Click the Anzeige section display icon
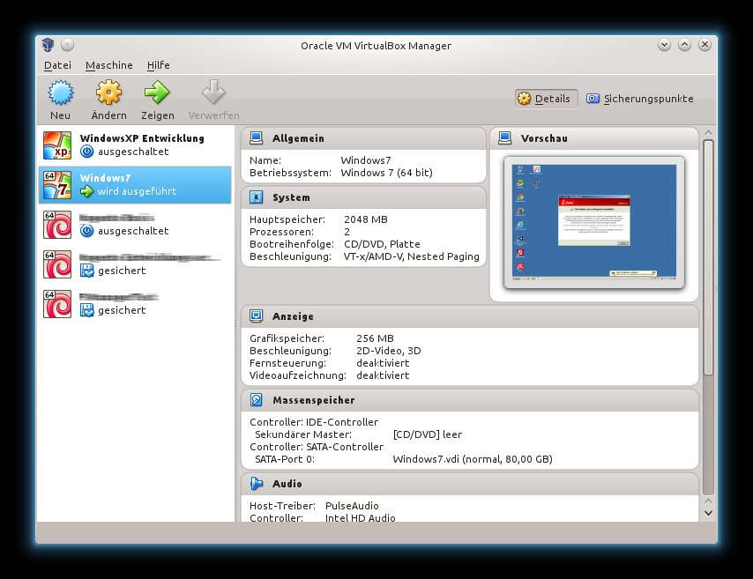This screenshot has width=753, height=579. 257,315
